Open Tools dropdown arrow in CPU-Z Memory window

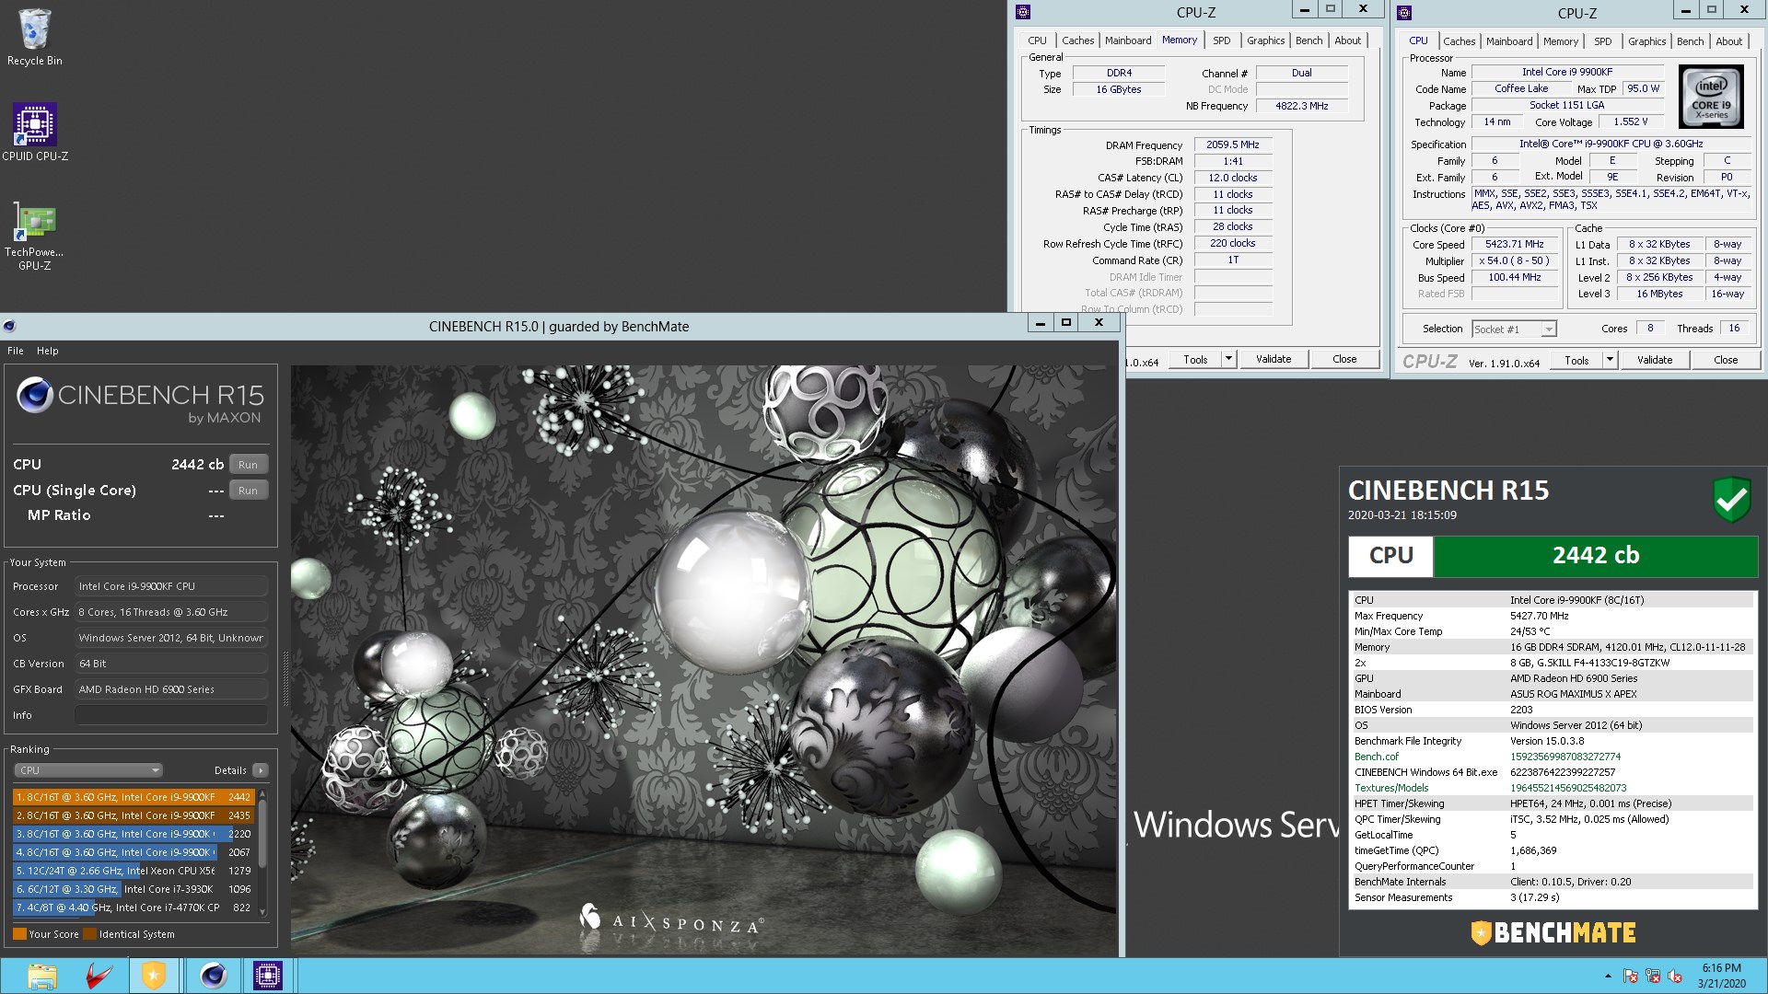pos(1228,359)
